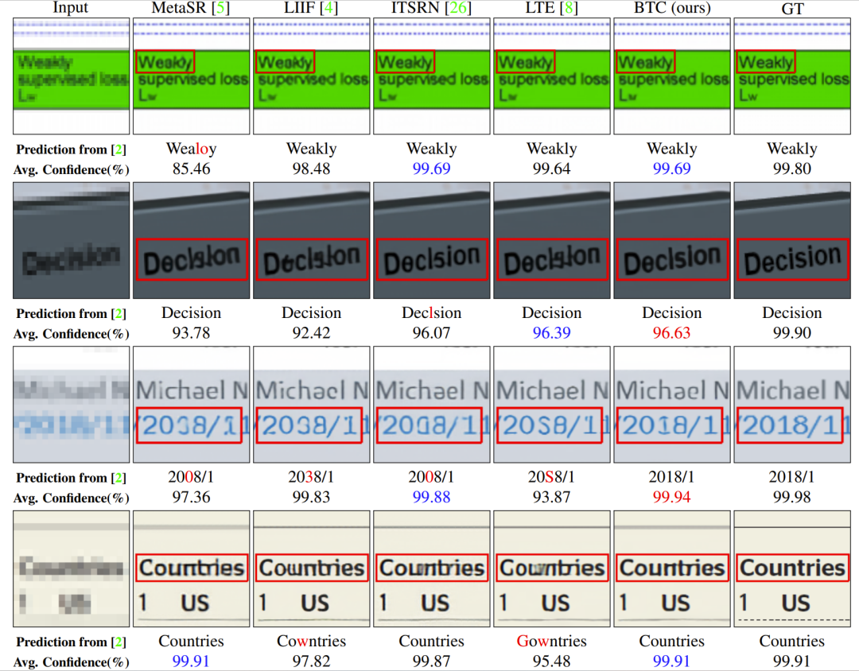
Task: Click the BTC (ours) date image showing 2018/1
Action: (x=672, y=405)
